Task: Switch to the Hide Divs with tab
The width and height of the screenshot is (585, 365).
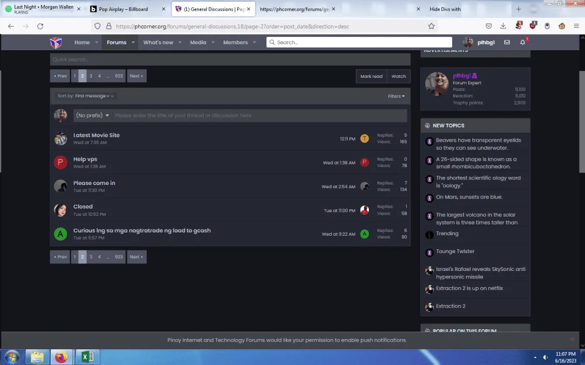Action: pos(445,9)
